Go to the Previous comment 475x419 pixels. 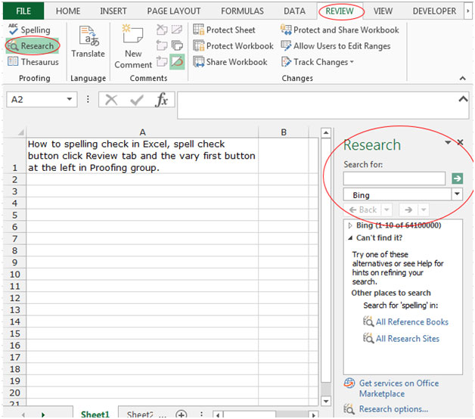coord(162,45)
